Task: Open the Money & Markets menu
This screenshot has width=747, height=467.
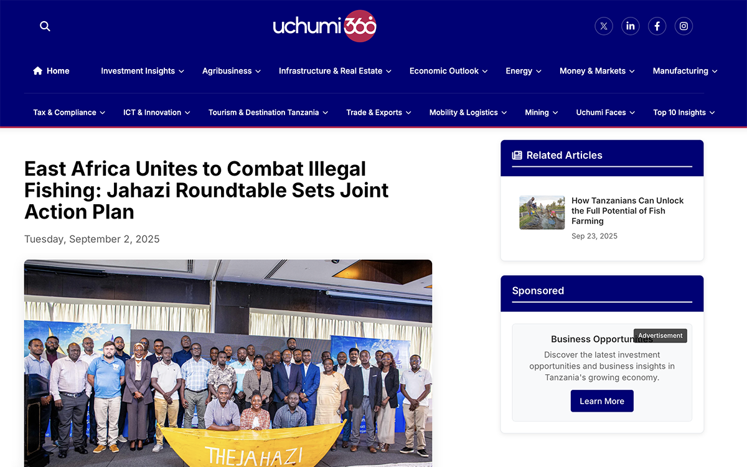Action: tap(597, 71)
